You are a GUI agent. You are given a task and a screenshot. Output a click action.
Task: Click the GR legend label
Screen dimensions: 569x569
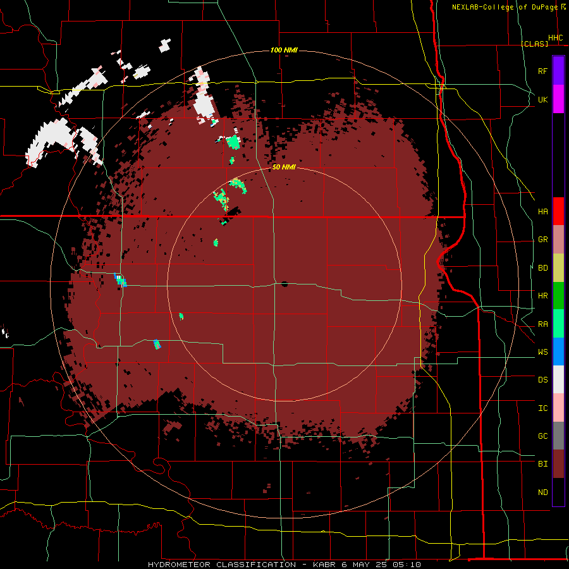[x=542, y=240]
